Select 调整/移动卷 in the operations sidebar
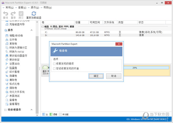This screenshot has width=173, height=123. [x=16, y=35]
